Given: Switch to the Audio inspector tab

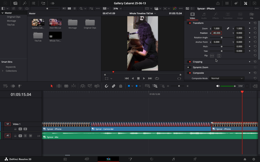Looking at the screenshot, I should click(x=204, y=16).
